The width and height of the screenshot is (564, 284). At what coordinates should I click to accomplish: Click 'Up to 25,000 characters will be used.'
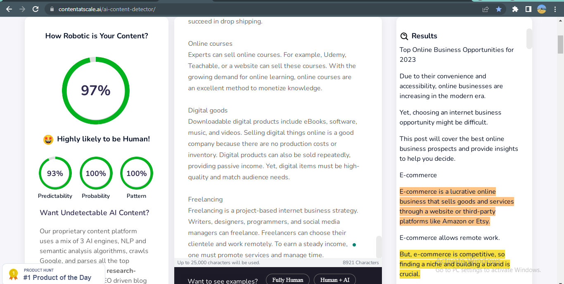coord(219,263)
